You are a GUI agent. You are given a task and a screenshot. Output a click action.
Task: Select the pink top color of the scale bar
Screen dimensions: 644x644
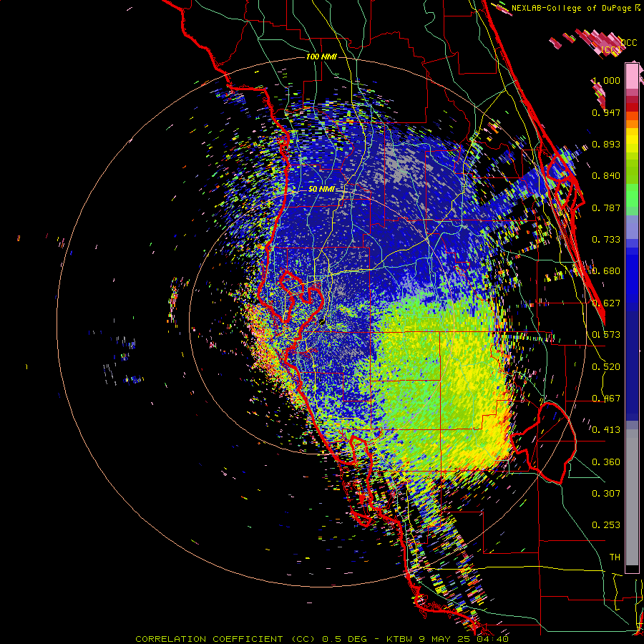pyautogui.click(x=632, y=76)
